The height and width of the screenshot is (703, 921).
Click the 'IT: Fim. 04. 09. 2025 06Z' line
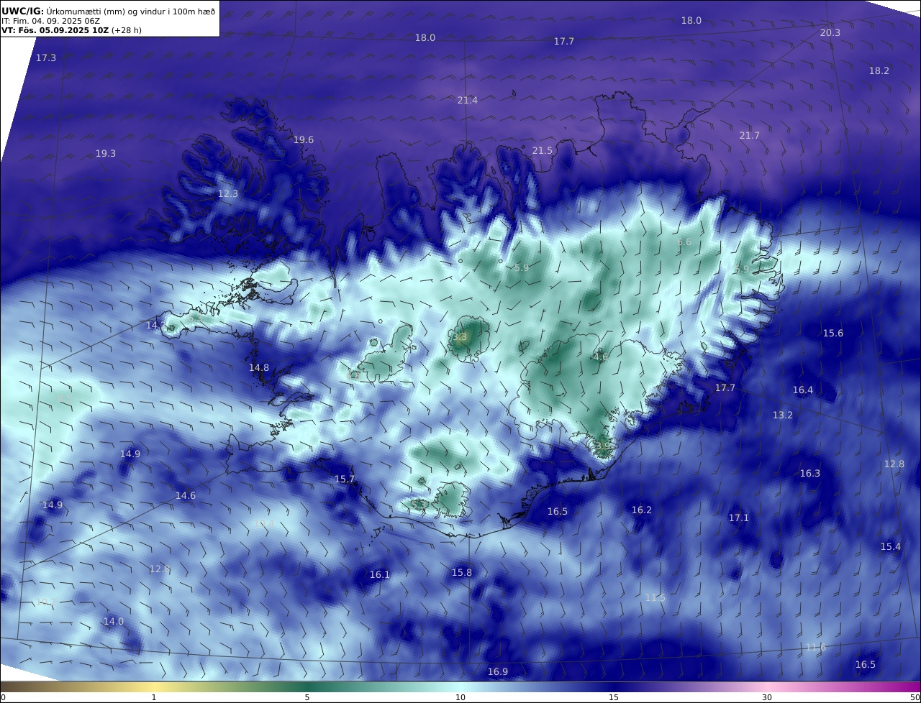(50, 22)
